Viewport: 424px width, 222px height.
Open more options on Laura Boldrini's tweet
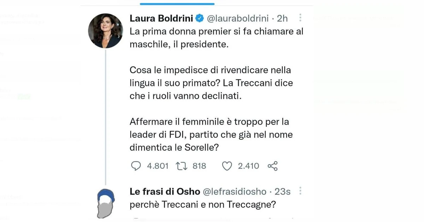300,18
